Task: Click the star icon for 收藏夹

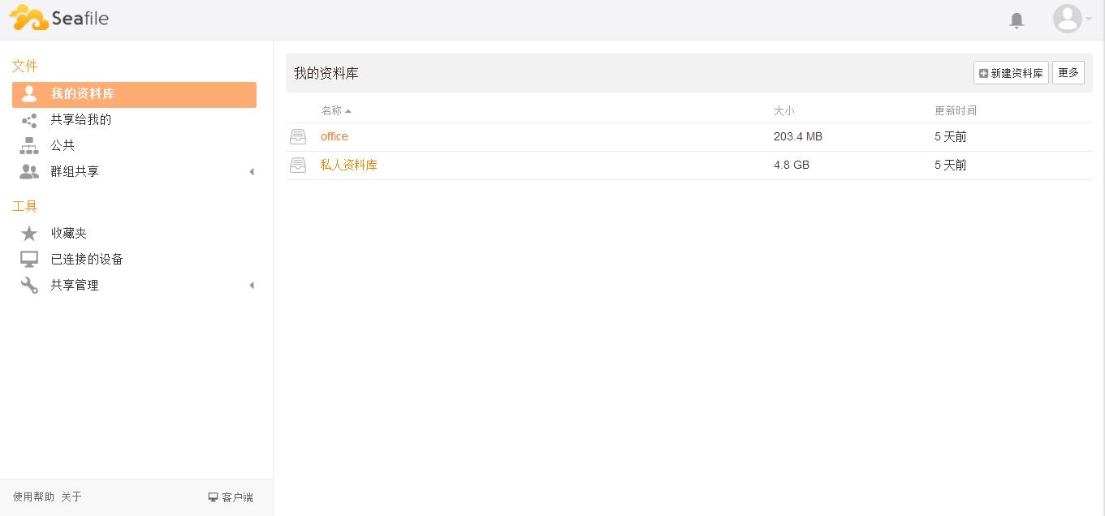Action: [x=29, y=234]
